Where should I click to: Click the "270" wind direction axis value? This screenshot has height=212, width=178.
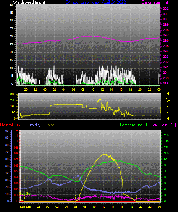click(x=13, y=100)
